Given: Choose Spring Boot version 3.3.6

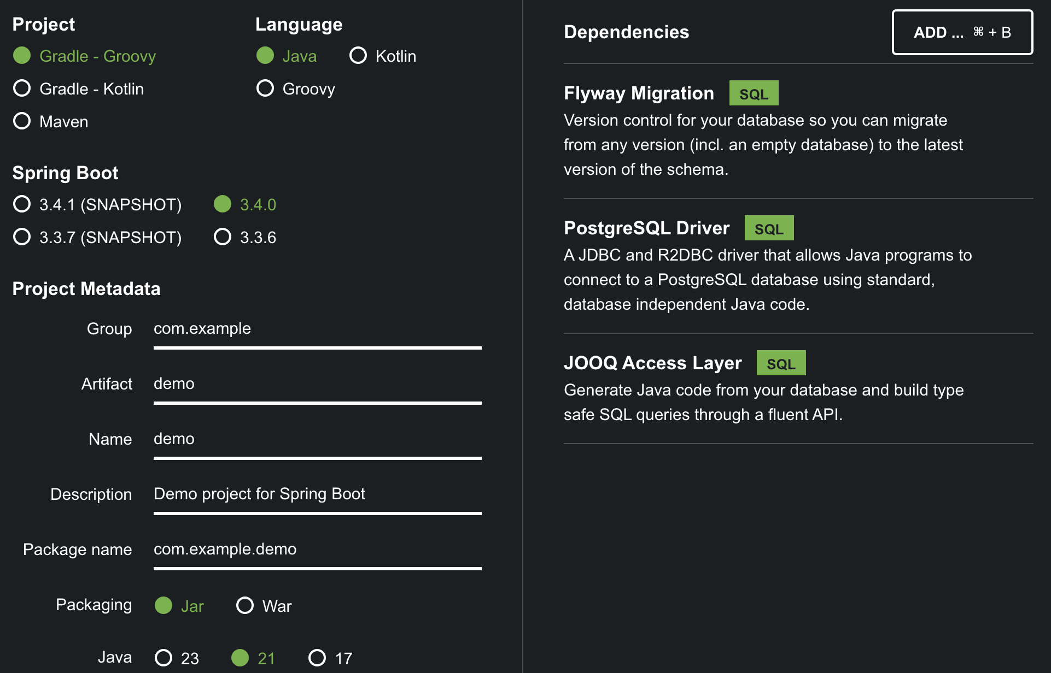Looking at the screenshot, I should coord(245,237).
